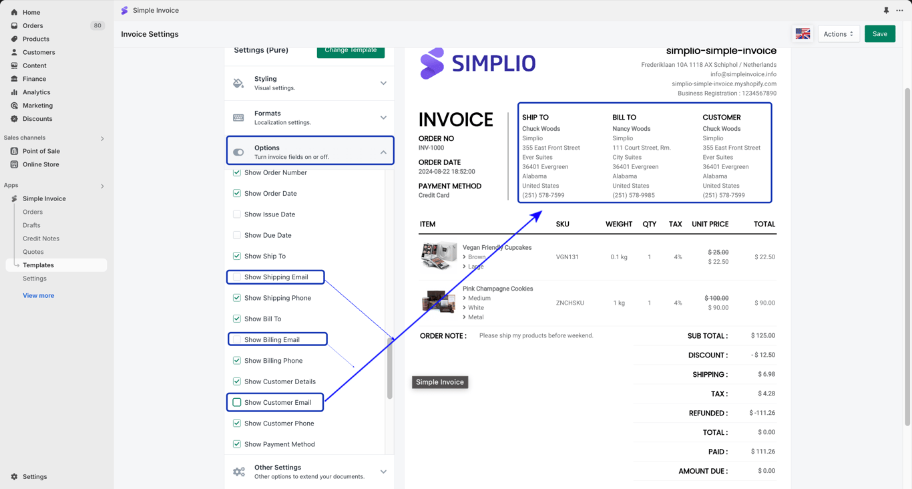This screenshot has height=489, width=912.
Task: Select the UK flag language icon
Action: (803, 34)
